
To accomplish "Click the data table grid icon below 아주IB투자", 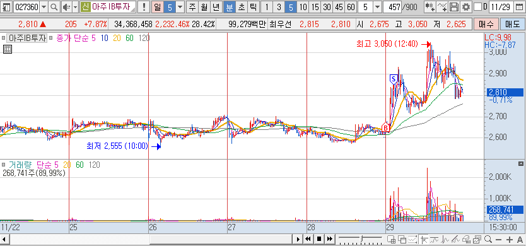I will (x=8, y=50).
